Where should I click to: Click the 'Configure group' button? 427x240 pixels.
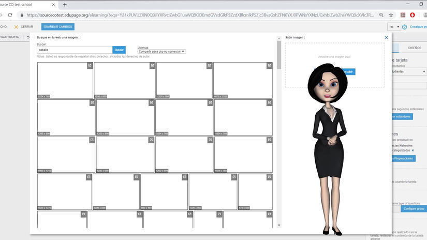[x=414, y=209]
